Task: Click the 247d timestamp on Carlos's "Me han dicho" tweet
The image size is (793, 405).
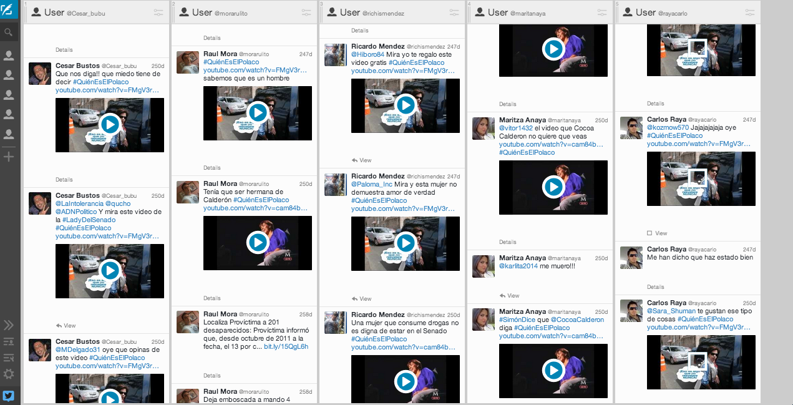Action: [x=749, y=250]
